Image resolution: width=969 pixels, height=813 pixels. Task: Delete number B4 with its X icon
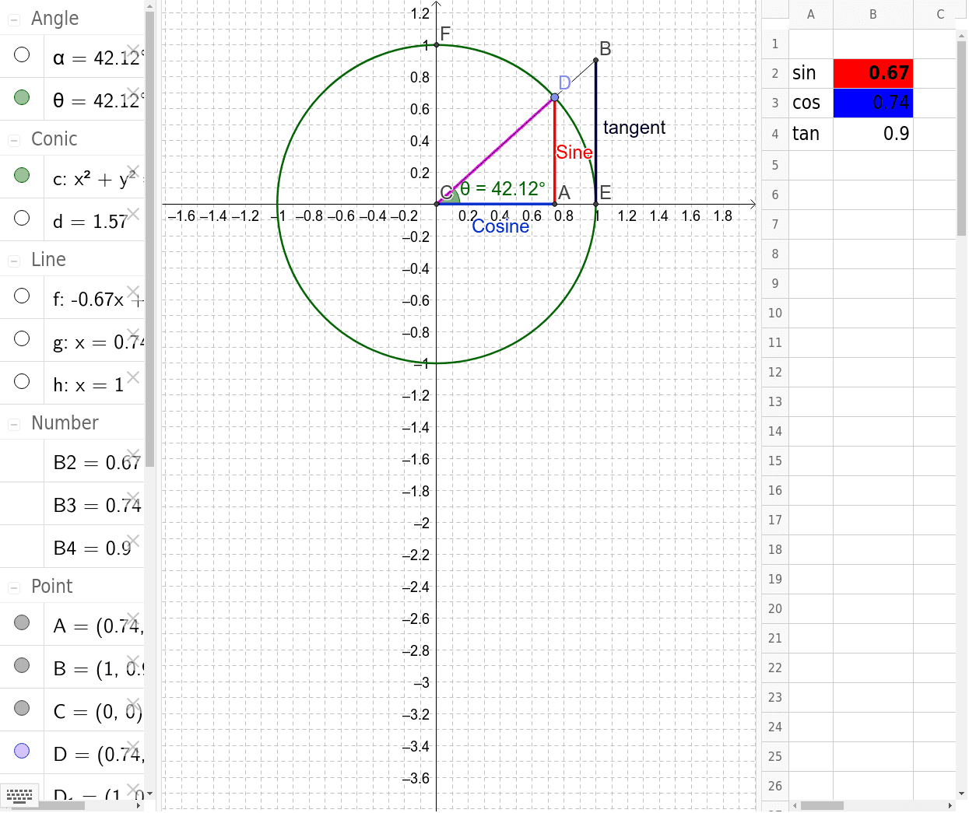click(132, 539)
